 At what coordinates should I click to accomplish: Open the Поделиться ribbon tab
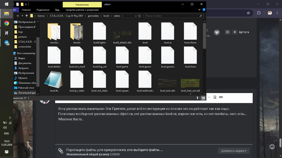[43, 10]
